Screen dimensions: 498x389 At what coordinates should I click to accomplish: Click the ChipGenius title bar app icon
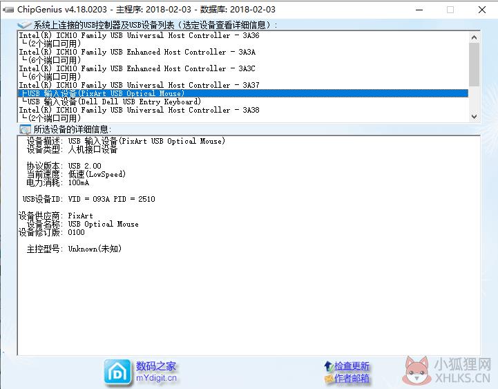coord(8,10)
